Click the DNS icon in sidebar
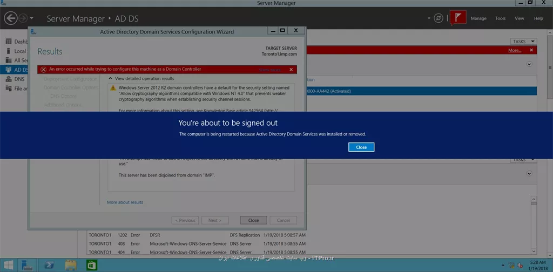The image size is (553, 272). click(x=9, y=79)
